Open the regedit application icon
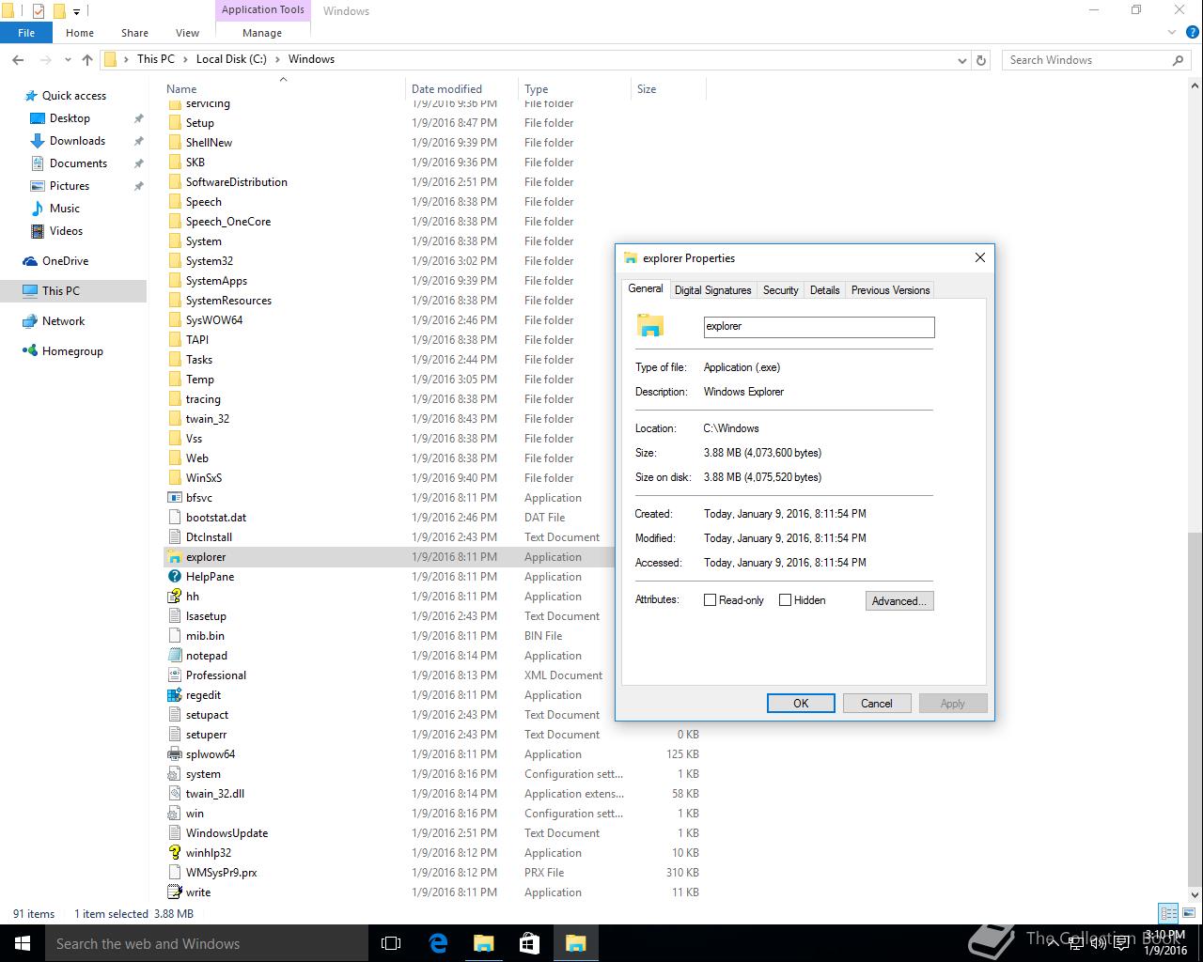The height and width of the screenshot is (962, 1203). tap(174, 695)
